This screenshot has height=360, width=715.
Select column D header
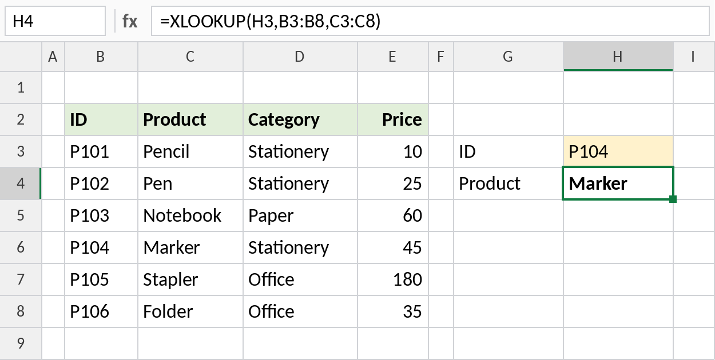click(x=300, y=57)
